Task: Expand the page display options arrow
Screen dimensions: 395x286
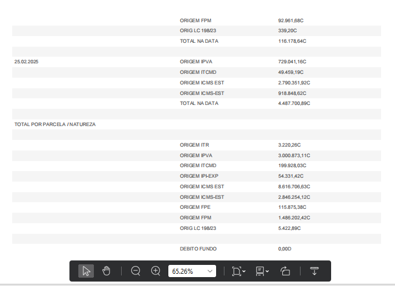Action: click(x=268, y=272)
